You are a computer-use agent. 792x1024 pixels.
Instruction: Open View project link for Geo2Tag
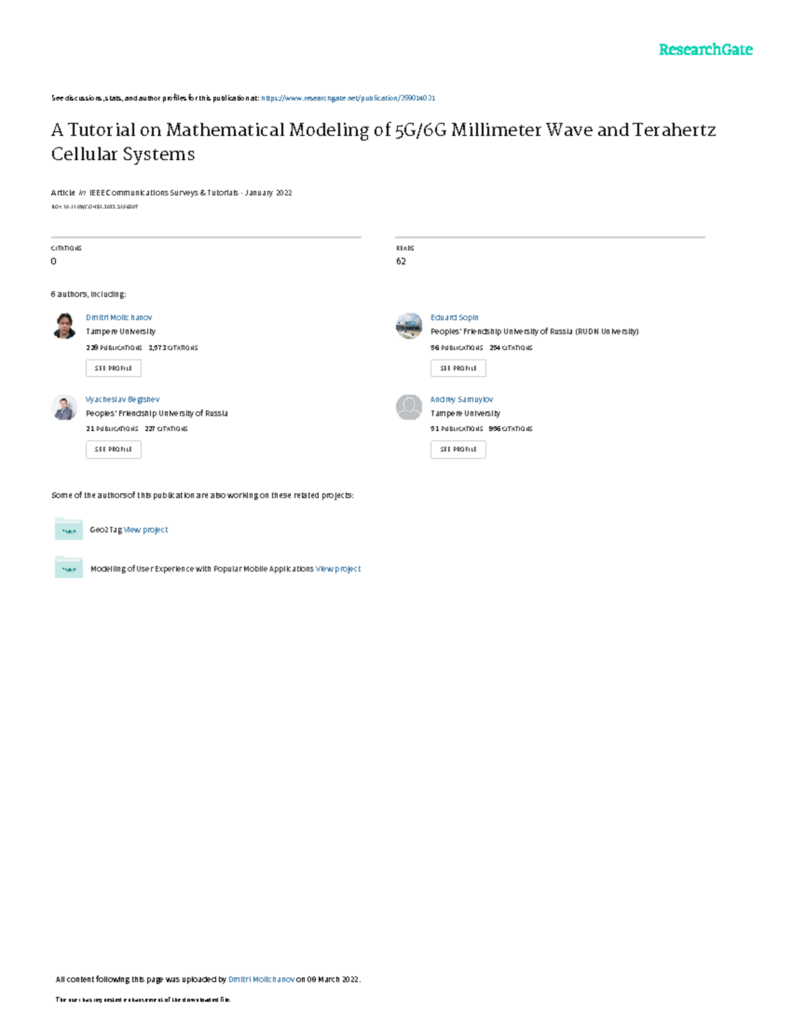[x=146, y=529]
